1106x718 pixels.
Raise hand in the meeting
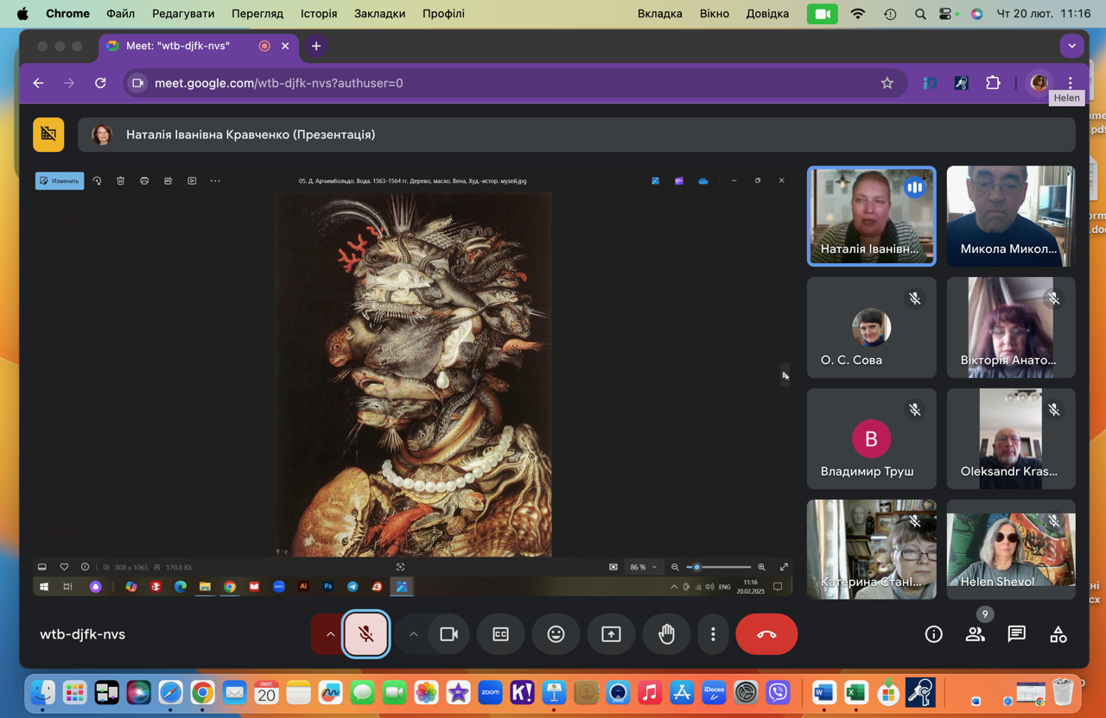666,634
